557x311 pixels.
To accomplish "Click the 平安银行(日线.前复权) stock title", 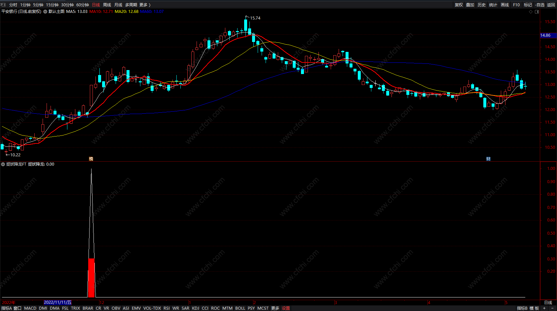I will (x=21, y=12).
